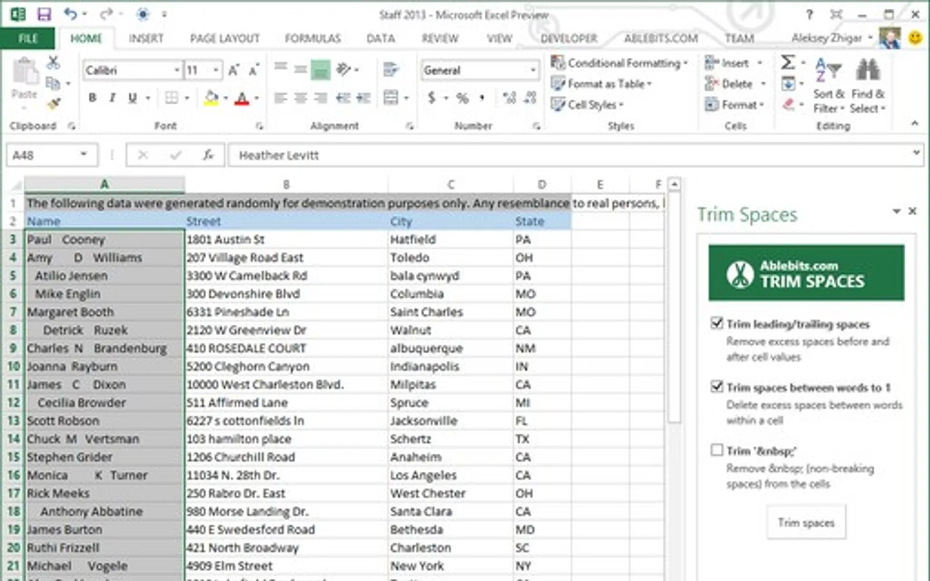Click the Trim spaces button
Viewport: 930px width, 581px height.
pyautogui.click(x=806, y=522)
